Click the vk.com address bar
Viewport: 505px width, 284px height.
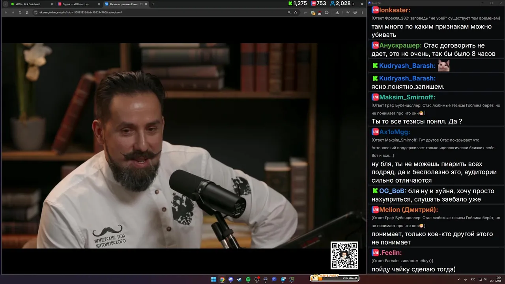[x=158, y=12]
